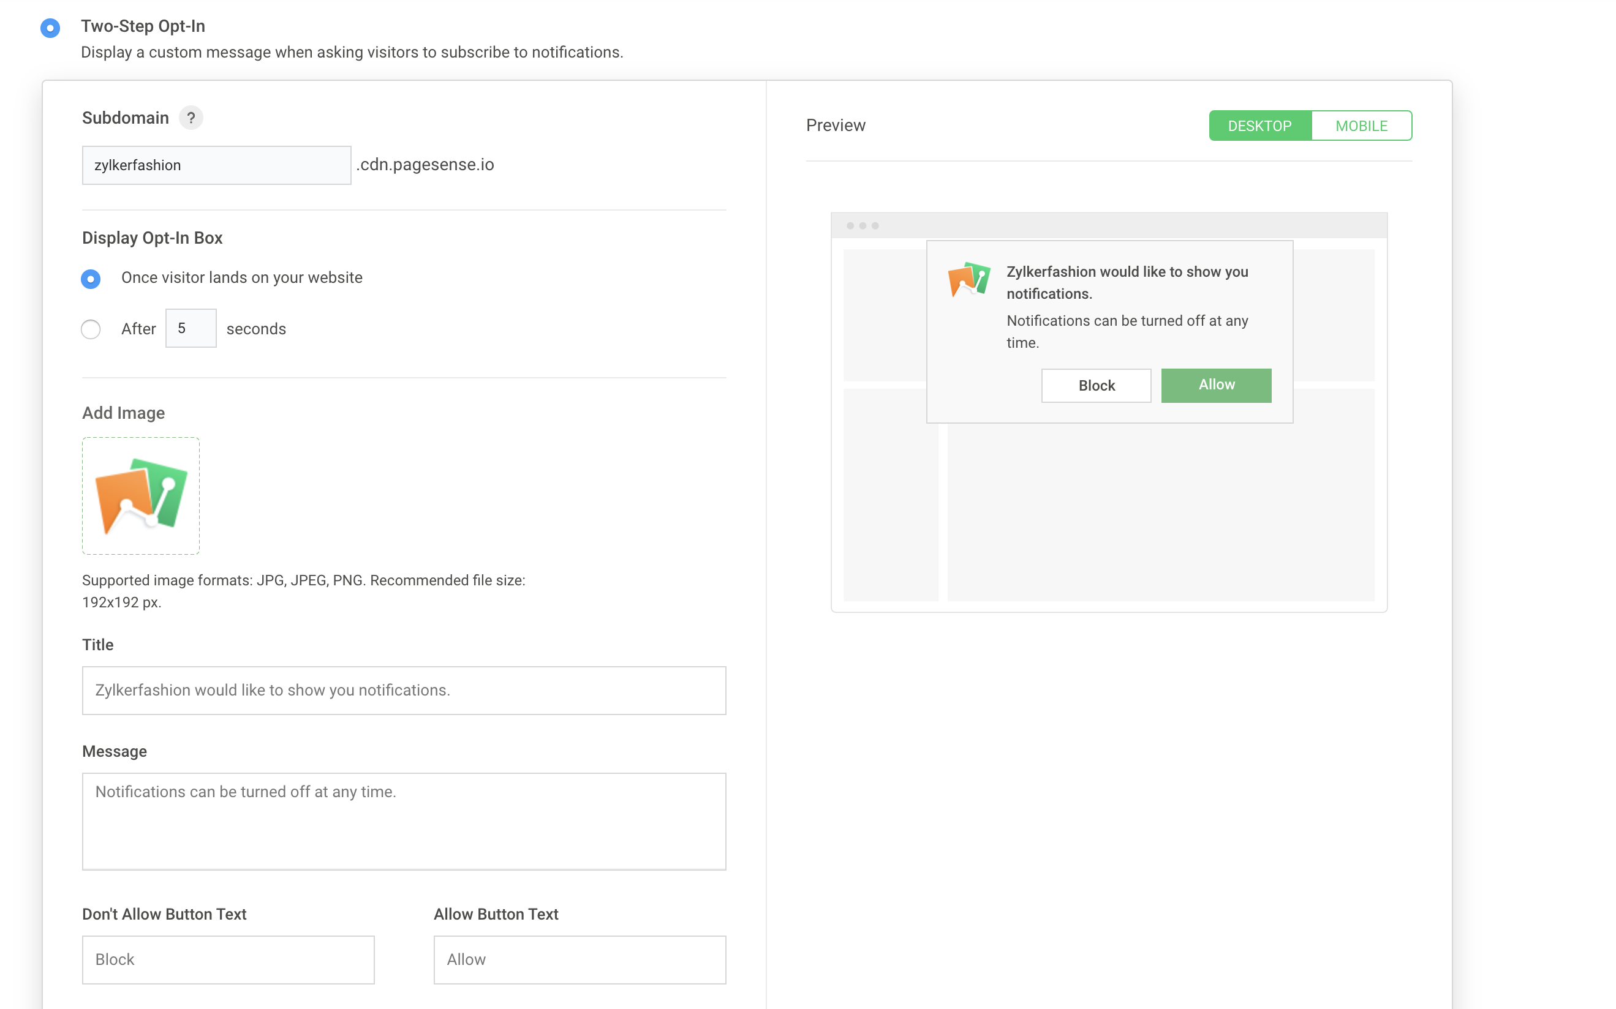Click the .cdn.pagesense.io domain suffix text
The height and width of the screenshot is (1009, 1616).
[x=426, y=165]
